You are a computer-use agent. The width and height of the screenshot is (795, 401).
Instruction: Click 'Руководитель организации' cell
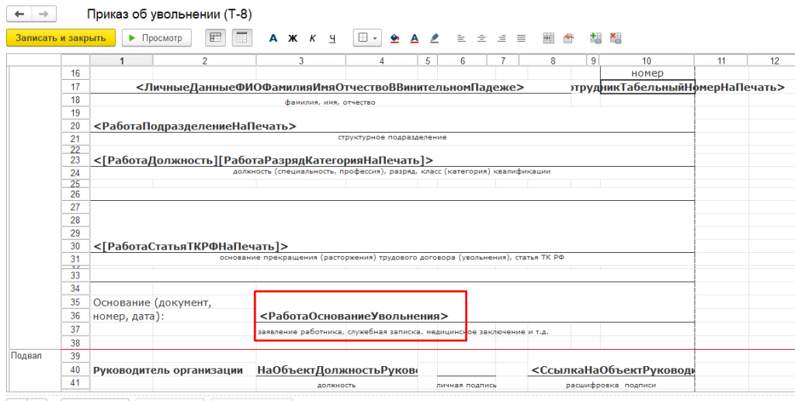click(x=168, y=370)
